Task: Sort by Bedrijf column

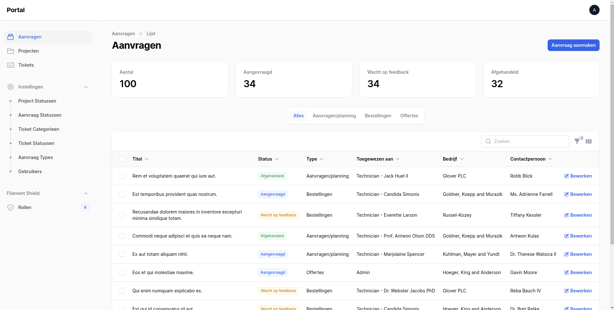Action: tap(453, 159)
